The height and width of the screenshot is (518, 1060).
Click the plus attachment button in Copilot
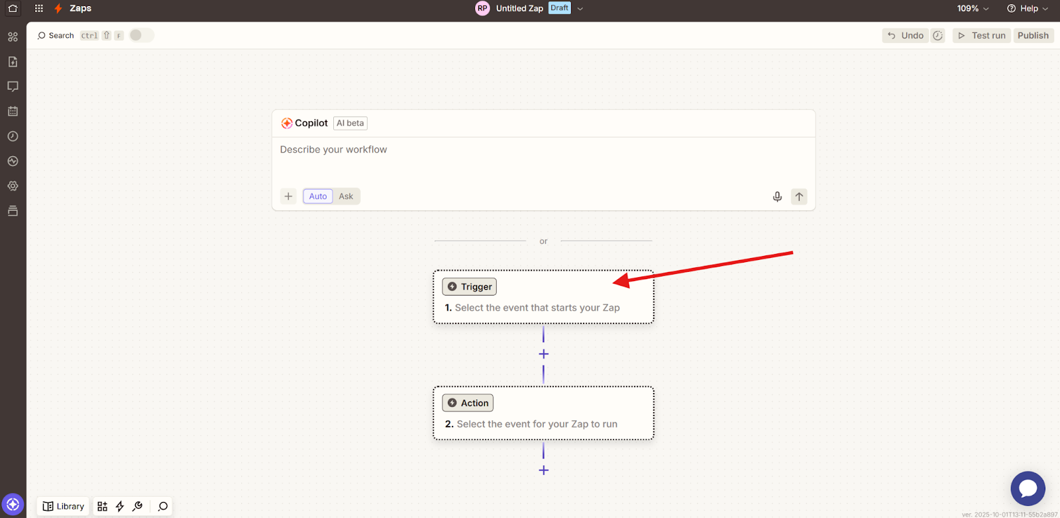click(288, 196)
